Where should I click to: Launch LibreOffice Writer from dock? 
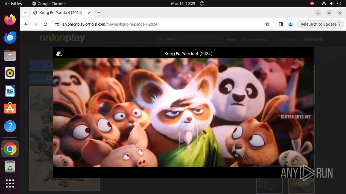coord(10,91)
